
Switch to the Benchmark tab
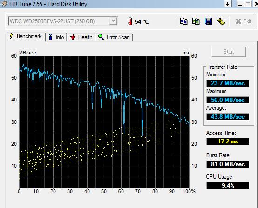pos(26,36)
